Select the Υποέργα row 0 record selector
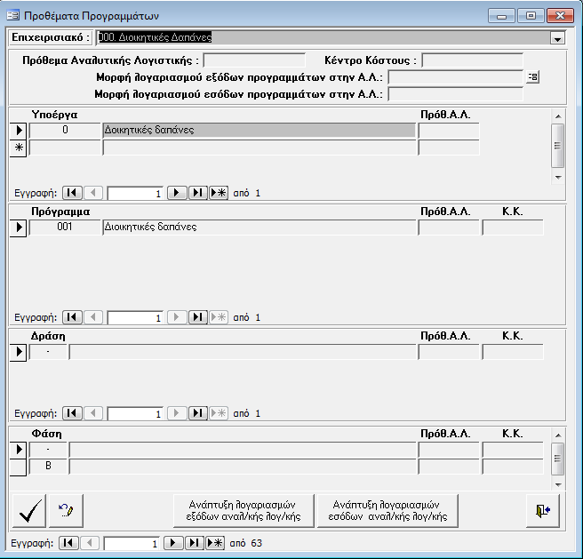Screen dimensions: 583x559 coord(17,131)
